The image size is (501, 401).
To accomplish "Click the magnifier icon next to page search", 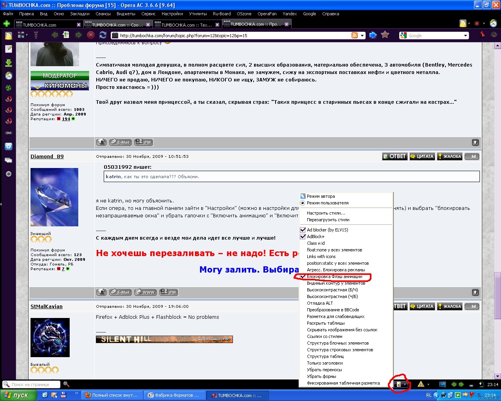I will click(x=66, y=385).
